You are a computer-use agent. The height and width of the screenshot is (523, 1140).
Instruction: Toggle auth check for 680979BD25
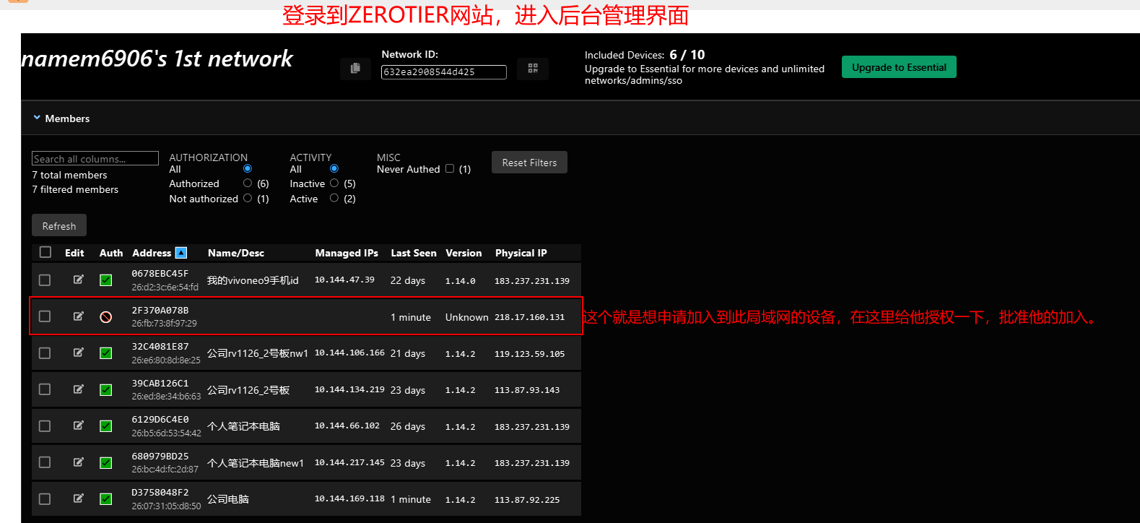[105, 463]
